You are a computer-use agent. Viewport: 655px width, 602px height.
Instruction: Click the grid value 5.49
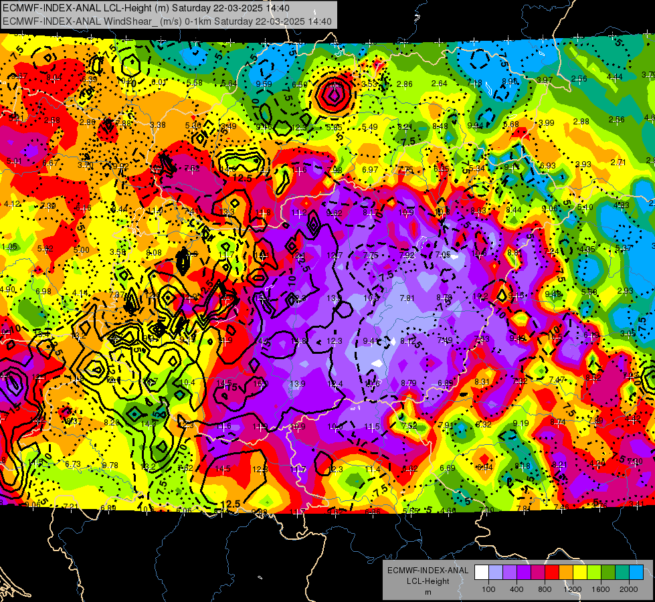pos(370,126)
